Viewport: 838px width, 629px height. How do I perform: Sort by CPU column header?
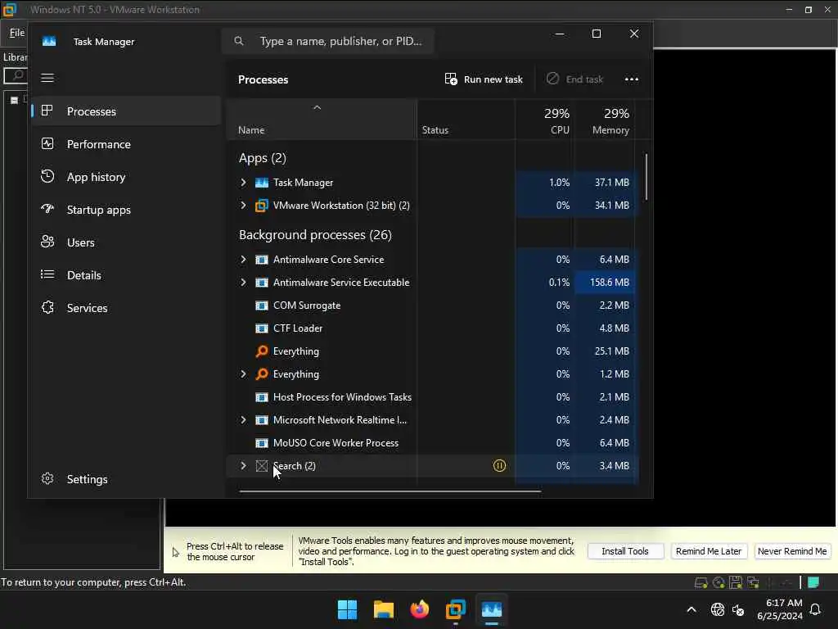[544, 120]
